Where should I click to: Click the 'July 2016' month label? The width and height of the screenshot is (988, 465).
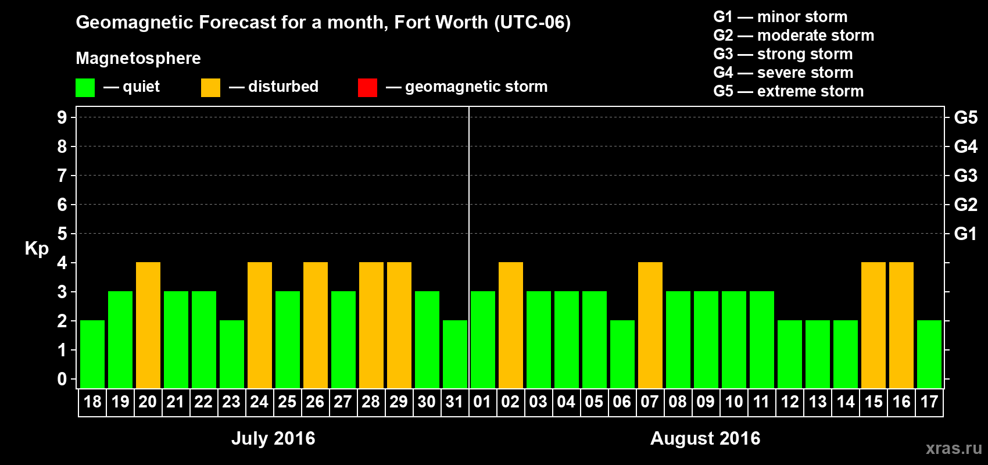pos(273,438)
